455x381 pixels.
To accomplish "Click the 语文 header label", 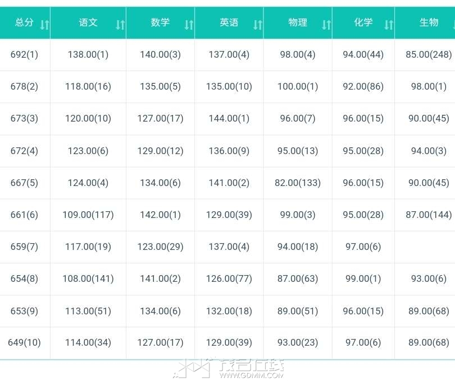I will click(x=88, y=22).
